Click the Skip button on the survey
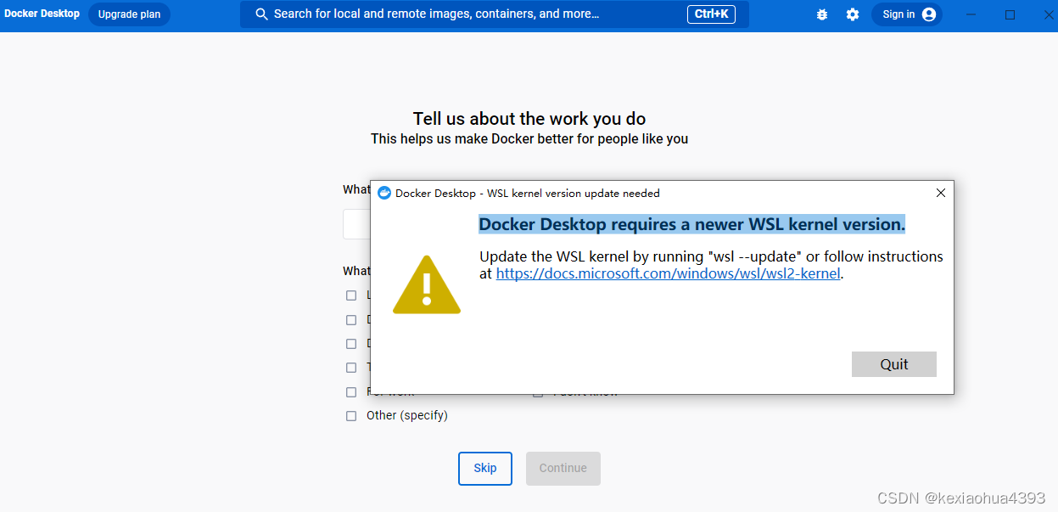 click(x=484, y=468)
